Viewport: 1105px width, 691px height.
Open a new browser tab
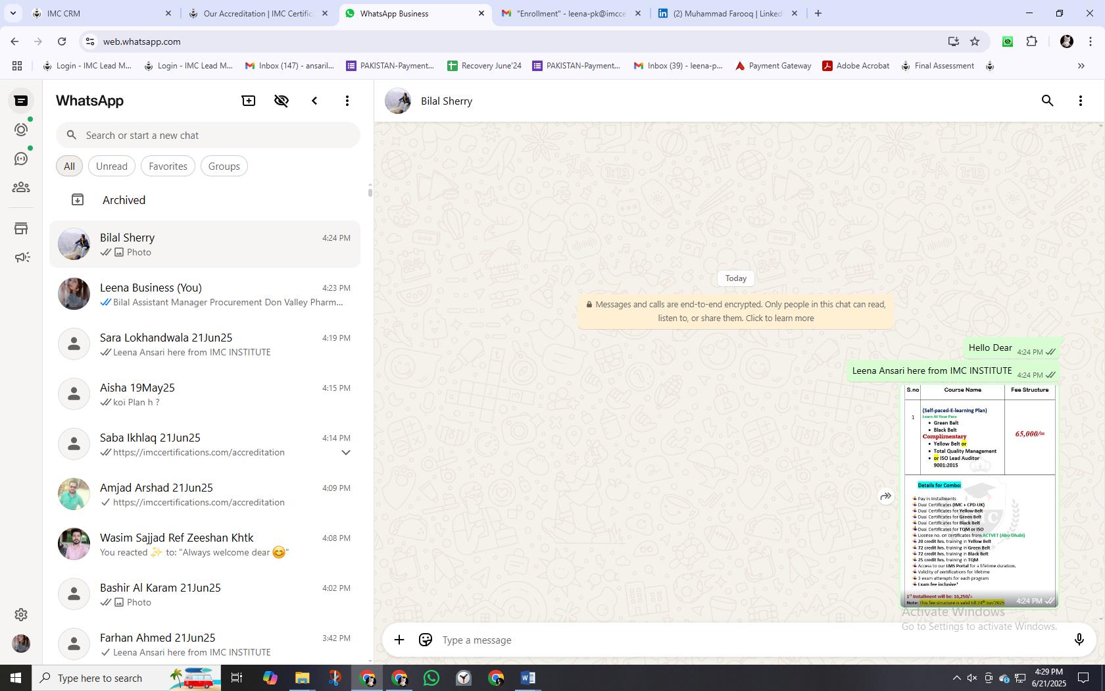pyautogui.click(x=818, y=13)
